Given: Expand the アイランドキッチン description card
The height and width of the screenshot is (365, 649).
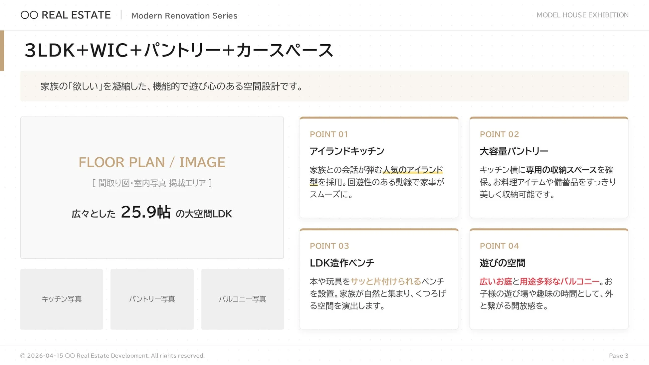Looking at the screenshot, I should [379, 166].
